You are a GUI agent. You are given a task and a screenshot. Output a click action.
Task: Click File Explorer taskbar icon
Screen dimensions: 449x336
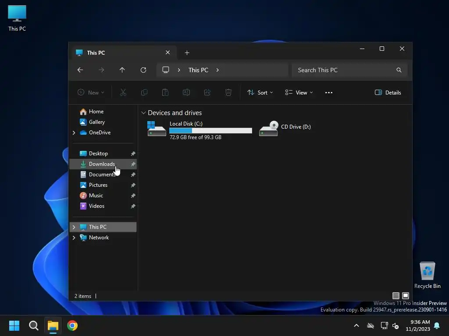pyautogui.click(x=53, y=325)
